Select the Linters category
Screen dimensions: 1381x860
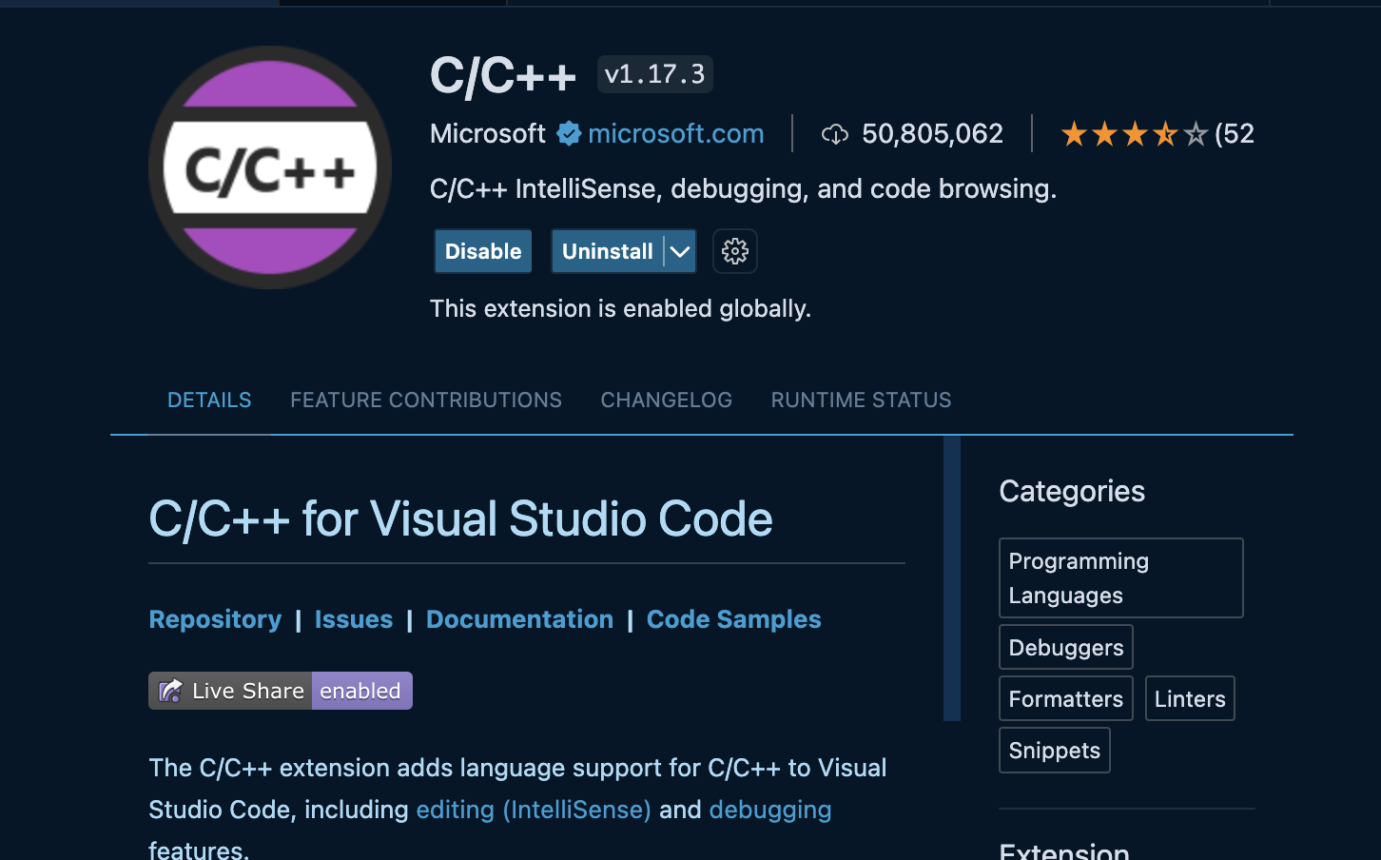point(1190,698)
